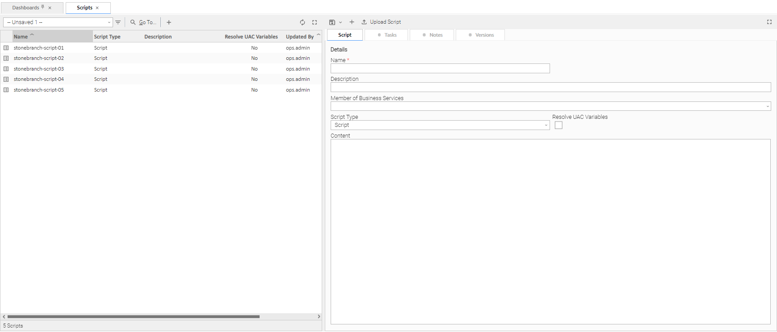Enable the Resolve UAC Variables checkbox
The width and height of the screenshot is (777, 332).
(x=559, y=126)
